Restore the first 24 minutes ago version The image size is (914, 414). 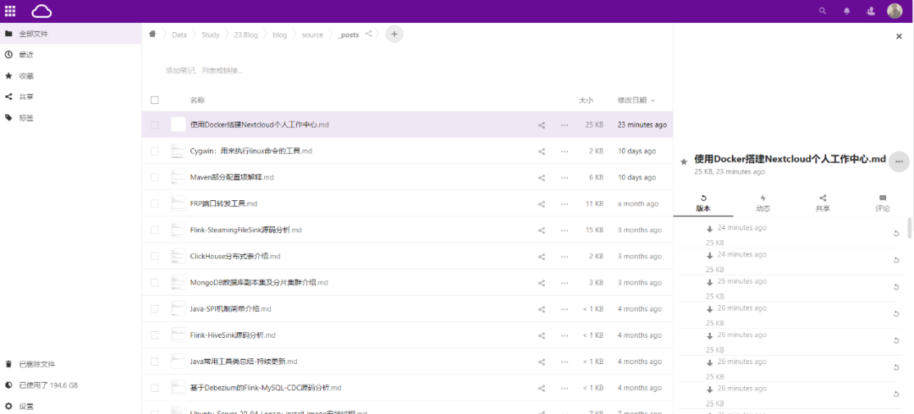point(896,233)
